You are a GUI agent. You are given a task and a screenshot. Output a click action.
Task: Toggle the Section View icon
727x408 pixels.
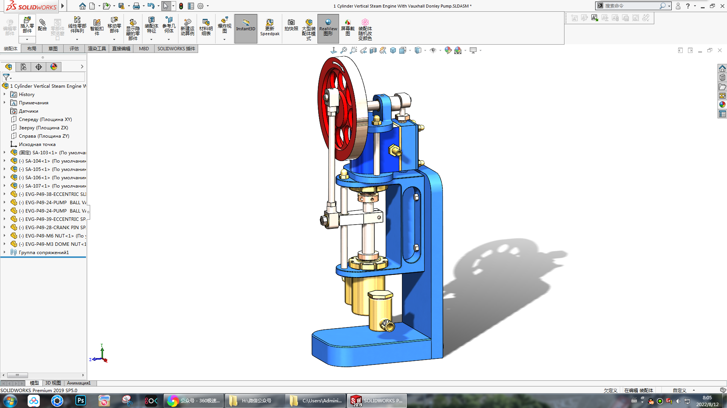tap(373, 50)
